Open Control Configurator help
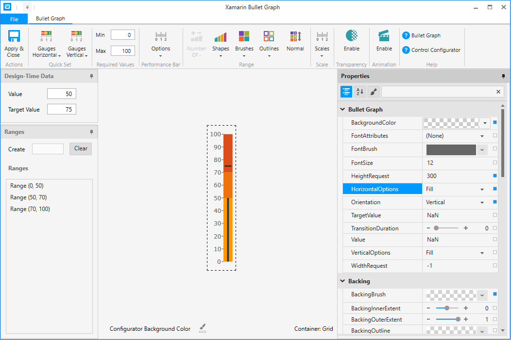Viewport: 511px width, 340px height. pyautogui.click(x=431, y=50)
